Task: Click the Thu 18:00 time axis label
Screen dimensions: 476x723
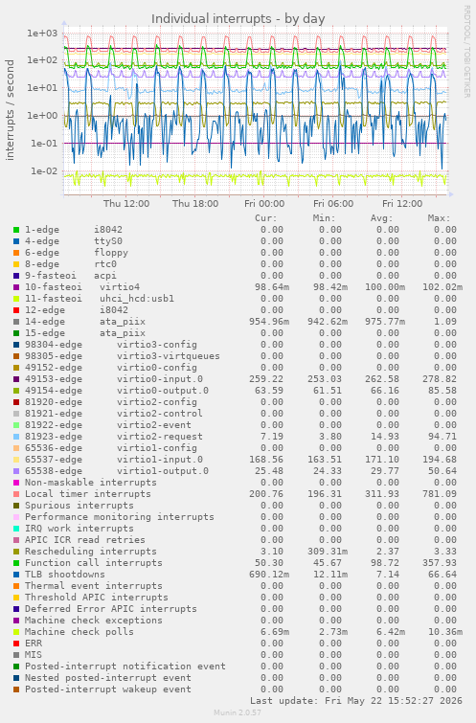Action: point(195,203)
